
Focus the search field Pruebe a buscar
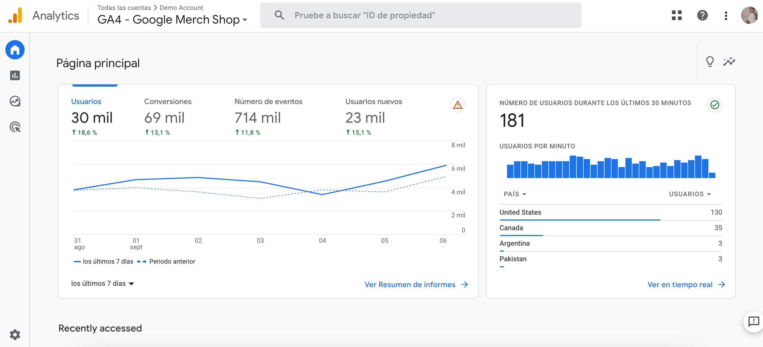[421, 16]
